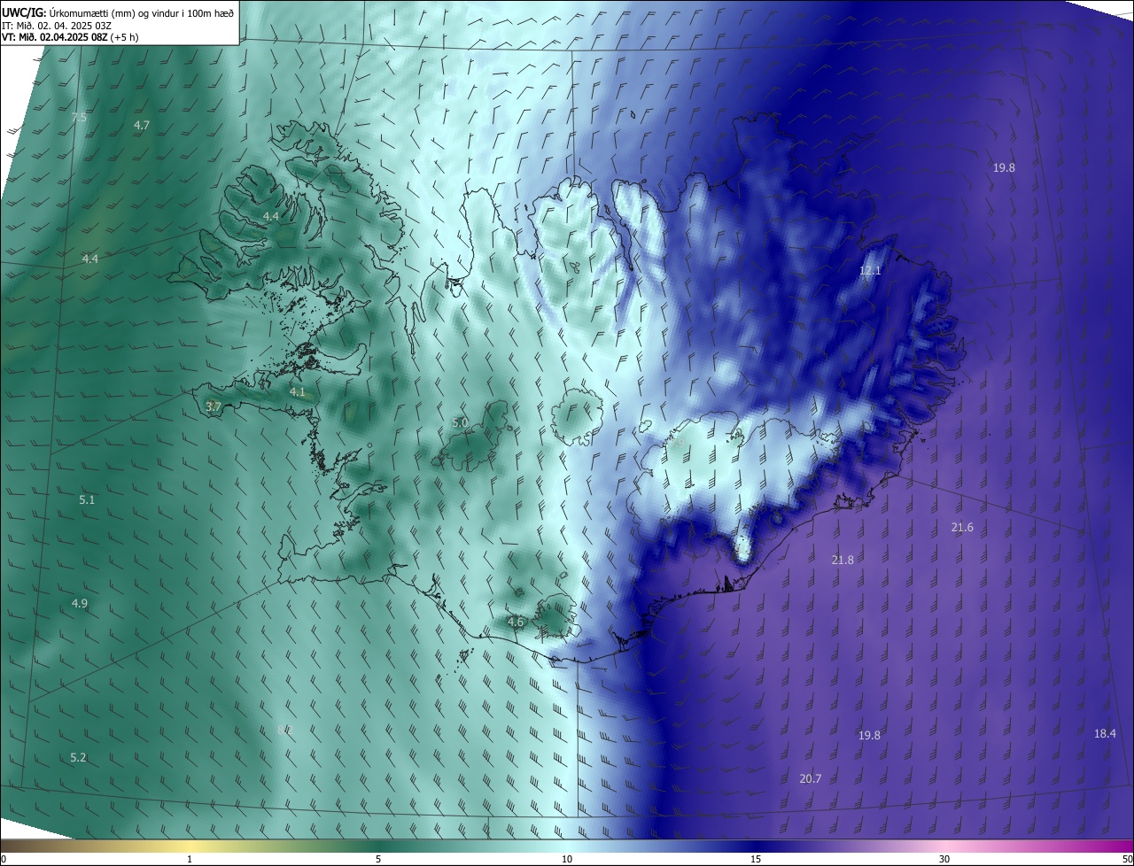Screen dimensions: 1134x866
Task: Click the 21.6 value label on the map
Action: pyautogui.click(x=962, y=527)
